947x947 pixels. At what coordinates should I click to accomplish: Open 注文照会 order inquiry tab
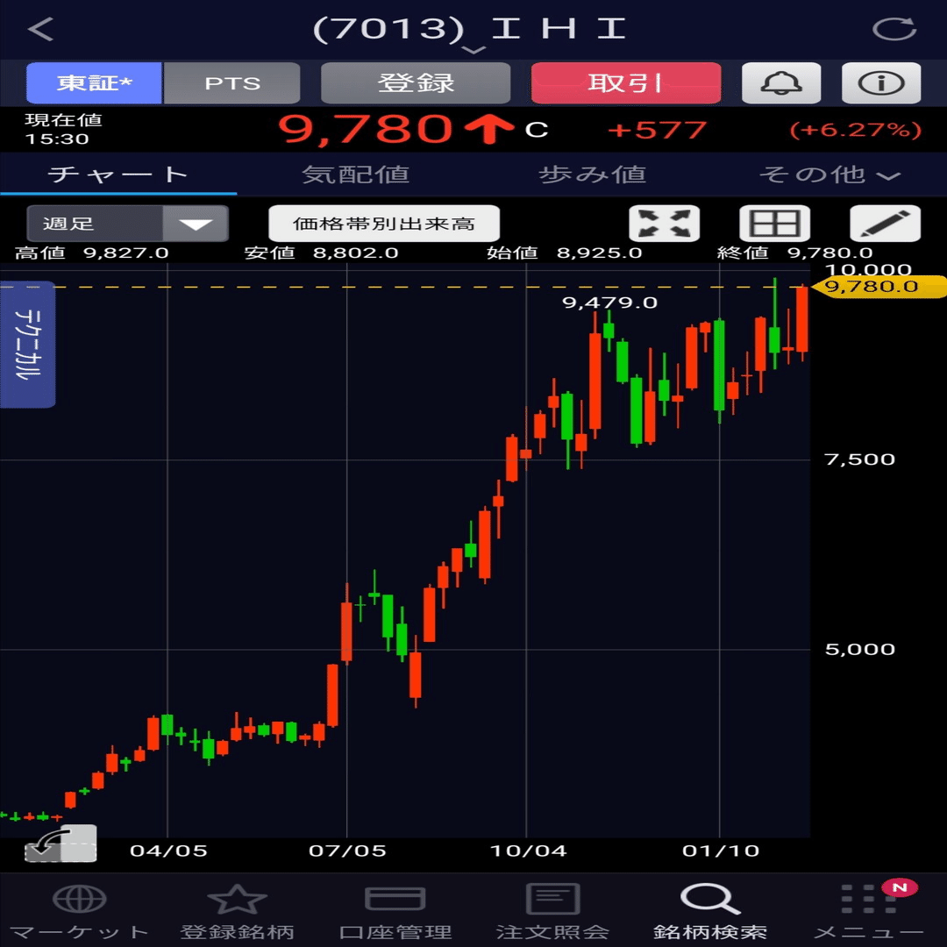tap(552, 912)
